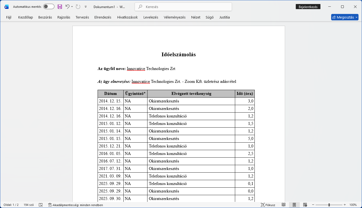The height and width of the screenshot is (208, 362).
Task: Open the Fájl menu
Action: pos(9,17)
